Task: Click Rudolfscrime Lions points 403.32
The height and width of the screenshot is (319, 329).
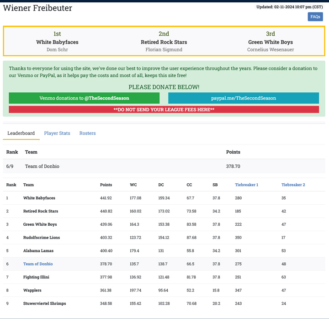Action: [x=106, y=238]
